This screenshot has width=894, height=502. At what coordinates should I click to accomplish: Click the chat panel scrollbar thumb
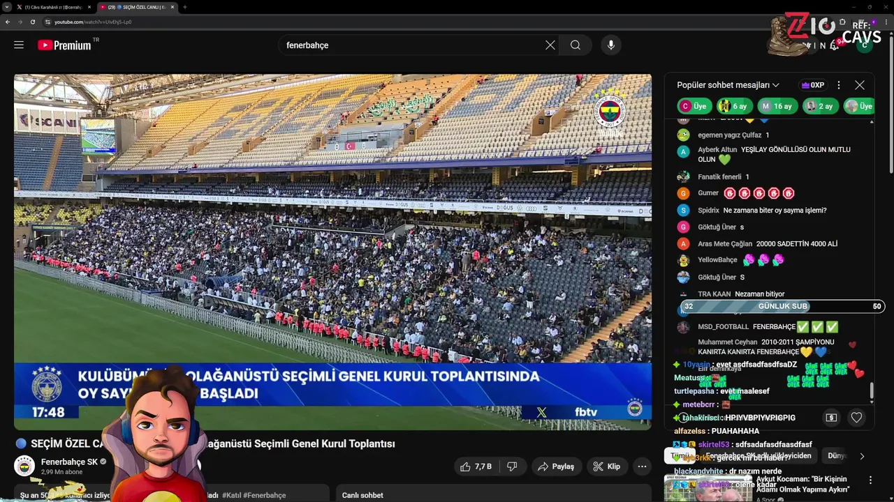872,392
